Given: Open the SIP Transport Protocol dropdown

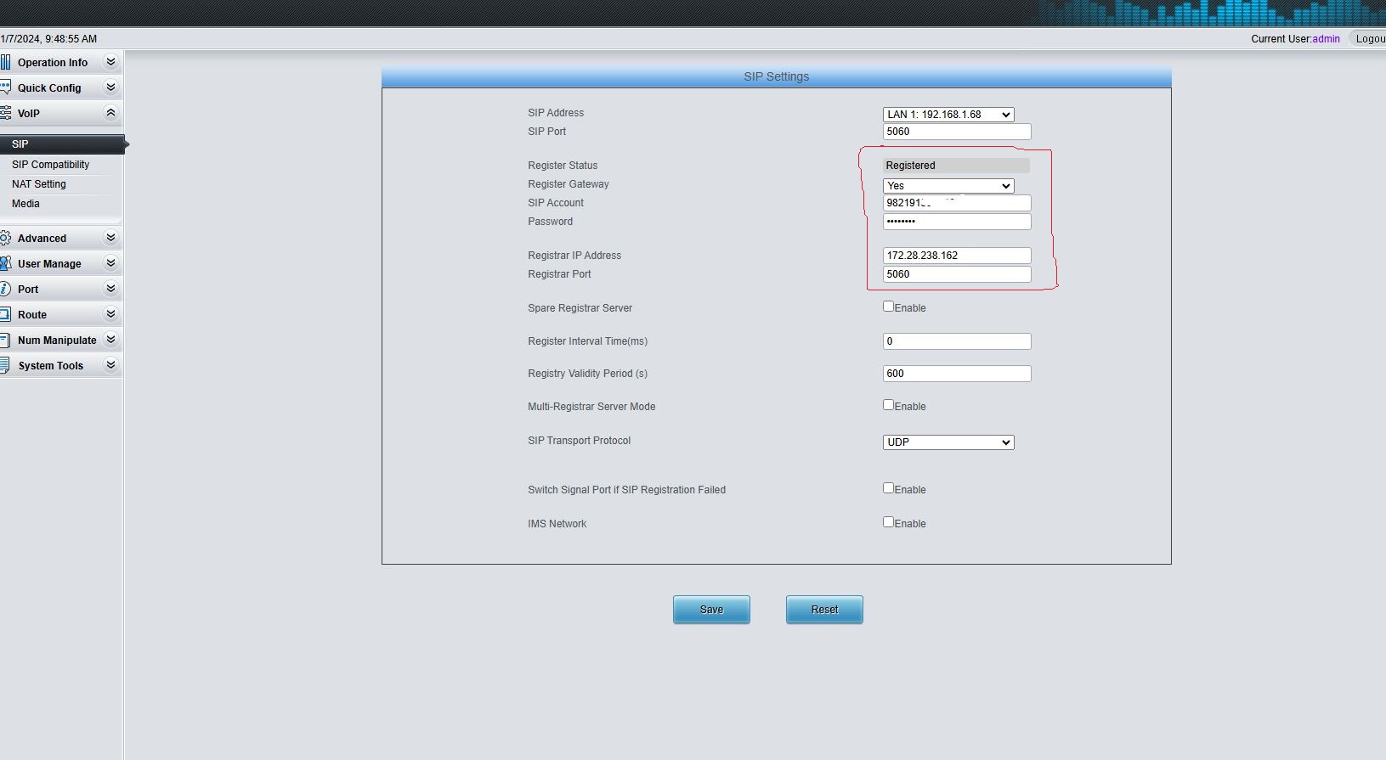Looking at the screenshot, I should point(948,442).
